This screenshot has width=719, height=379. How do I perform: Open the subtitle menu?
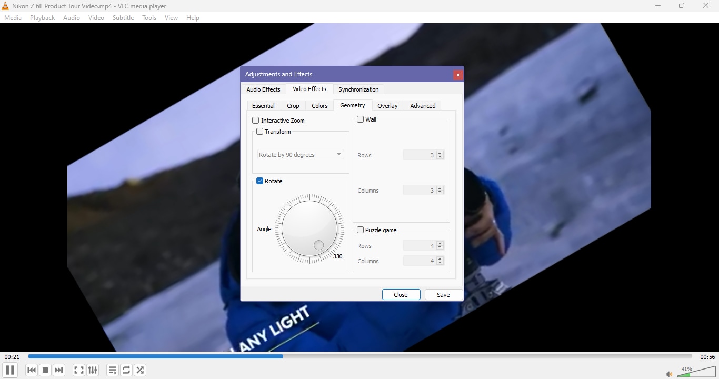point(123,18)
